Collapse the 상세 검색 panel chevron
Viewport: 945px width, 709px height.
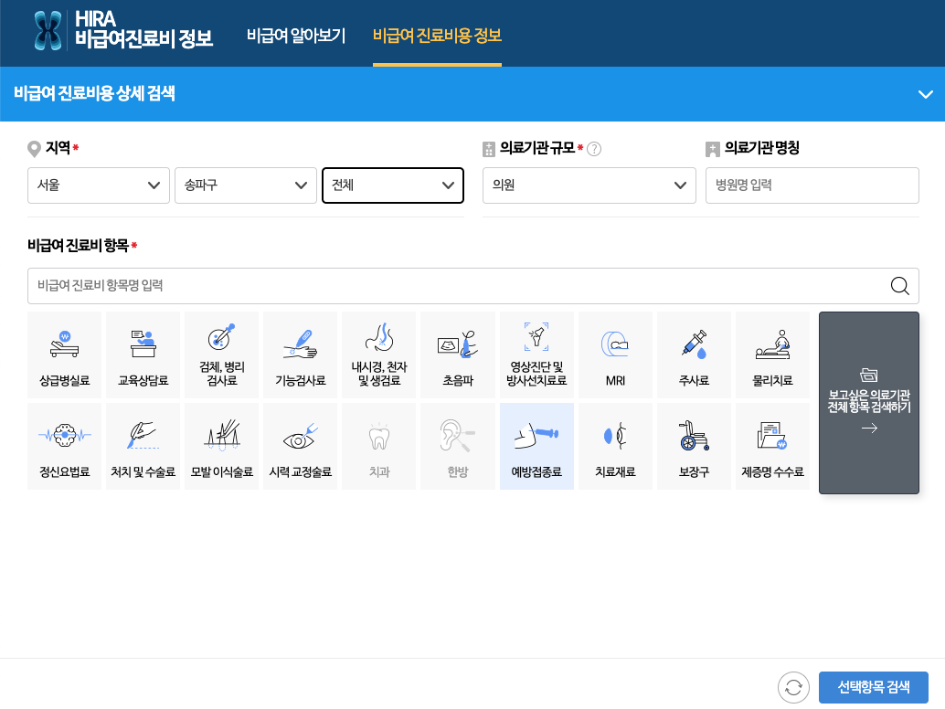click(x=926, y=94)
